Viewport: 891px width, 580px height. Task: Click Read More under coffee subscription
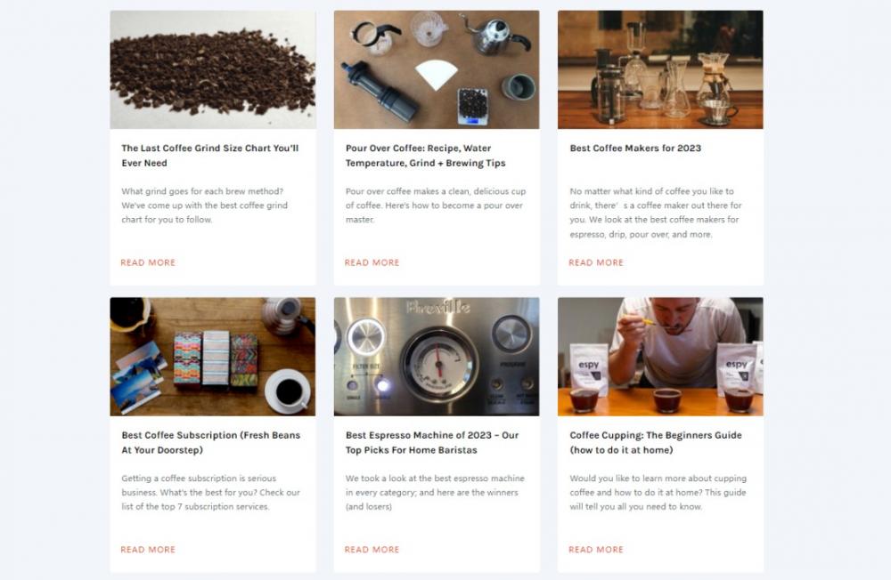(148, 550)
